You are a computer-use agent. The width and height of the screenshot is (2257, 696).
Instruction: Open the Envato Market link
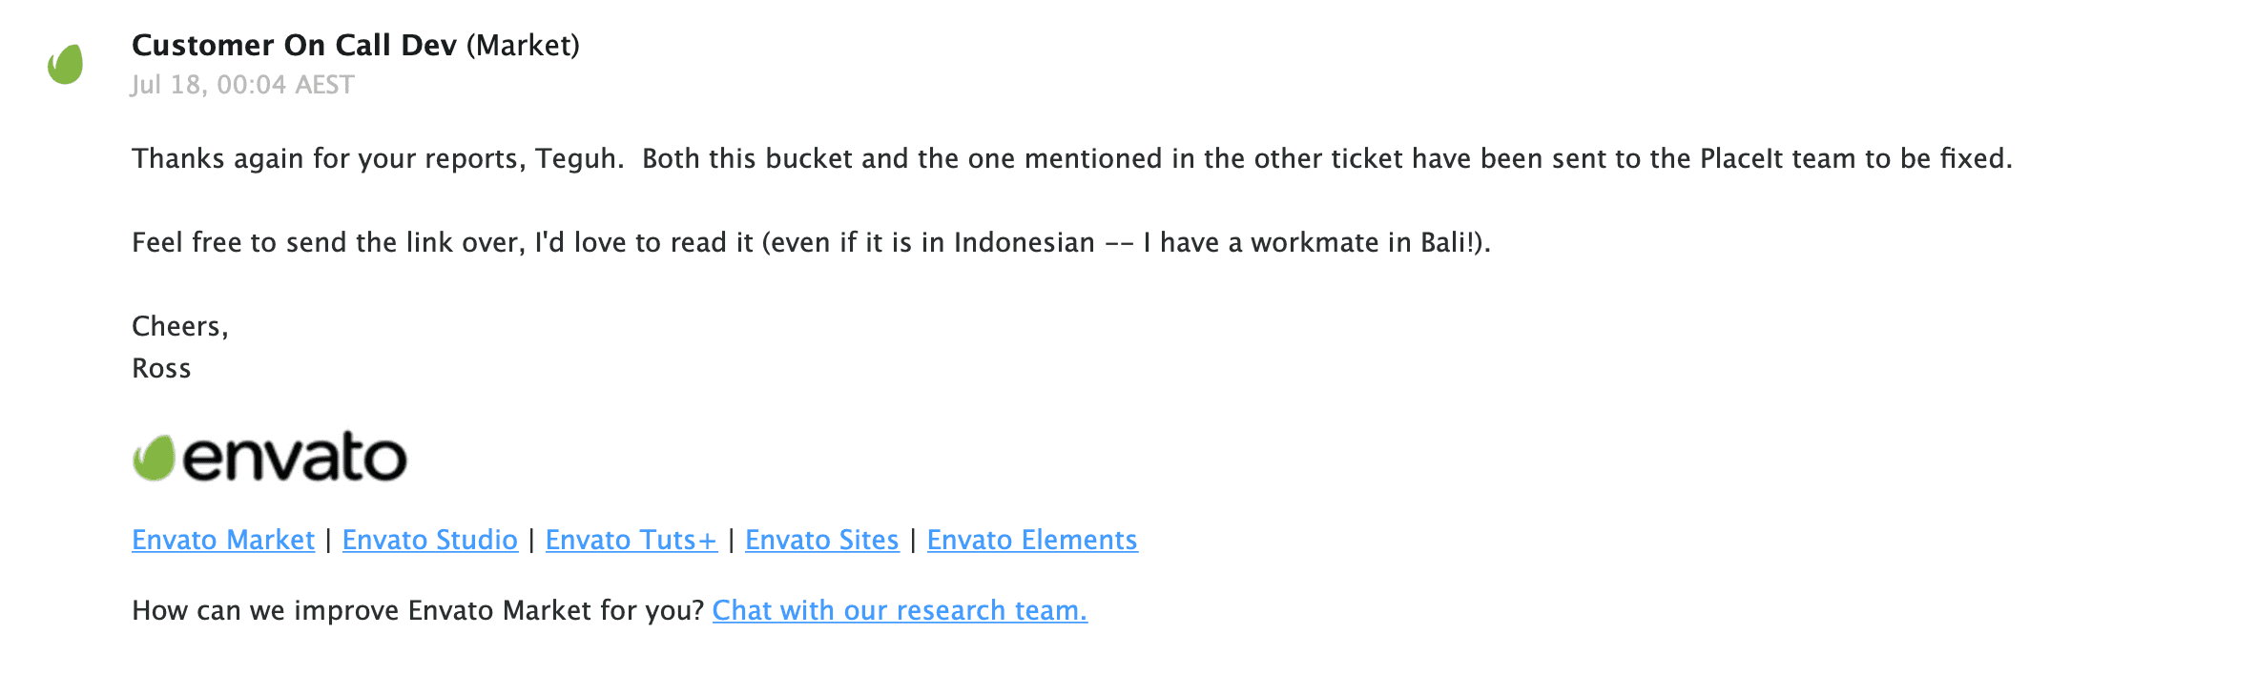(x=223, y=540)
